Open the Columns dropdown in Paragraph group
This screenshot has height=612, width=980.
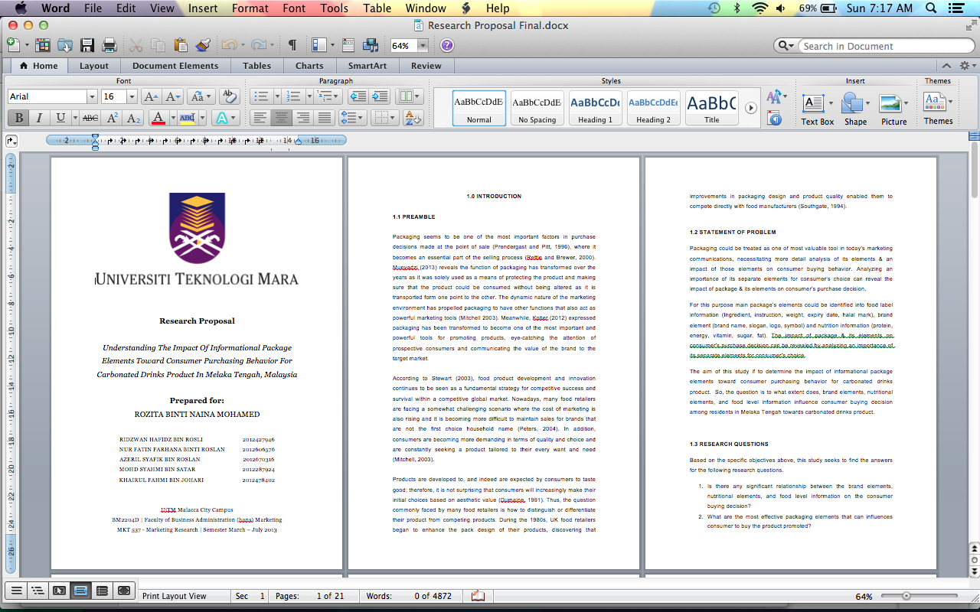tap(410, 96)
